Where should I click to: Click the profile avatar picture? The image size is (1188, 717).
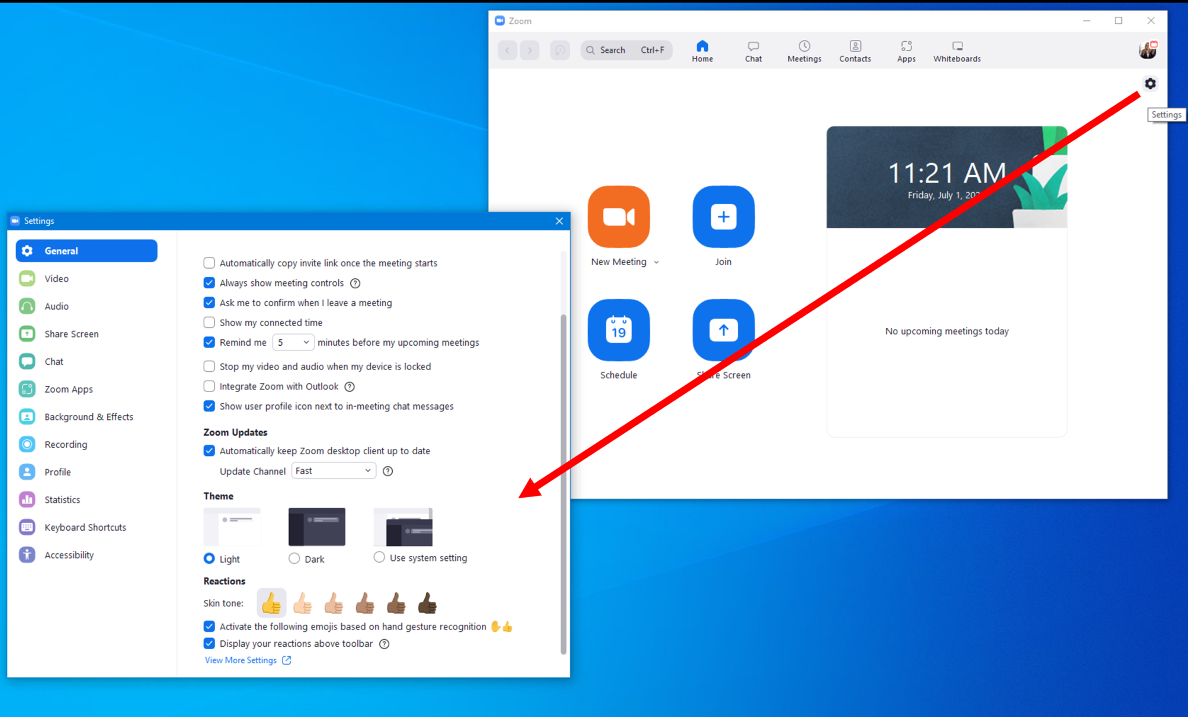[x=1147, y=50]
